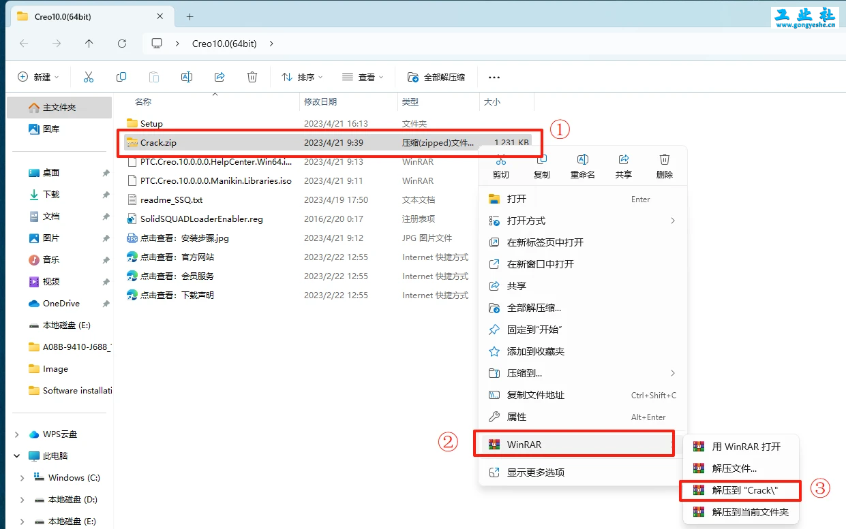Click the Paste icon in toolbar
The width and height of the screenshot is (846, 529).
(x=154, y=77)
